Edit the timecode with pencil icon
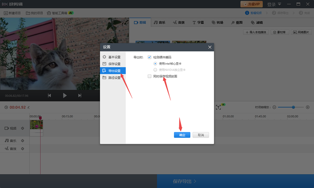 pyautogui.click(x=29, y=107)
